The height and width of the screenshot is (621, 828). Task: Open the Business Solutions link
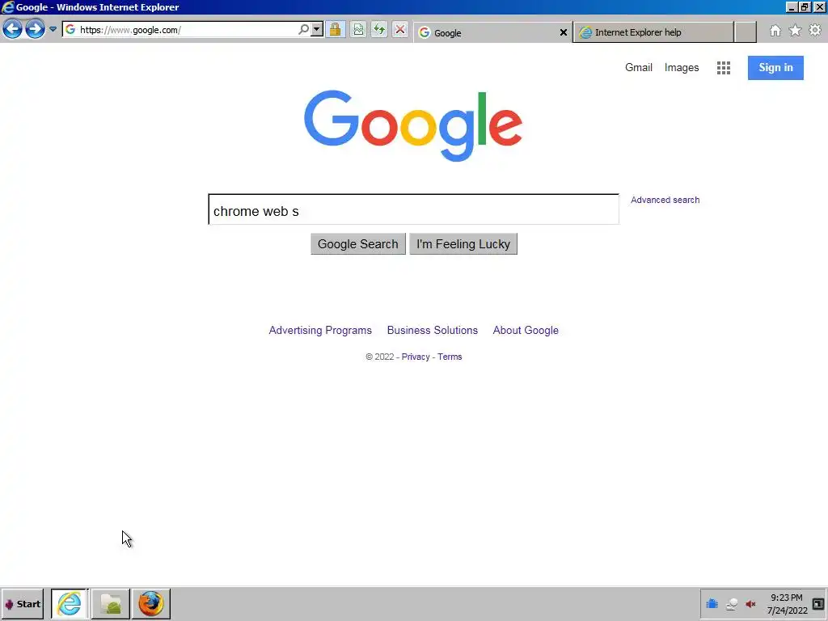(x=432, y=330)
